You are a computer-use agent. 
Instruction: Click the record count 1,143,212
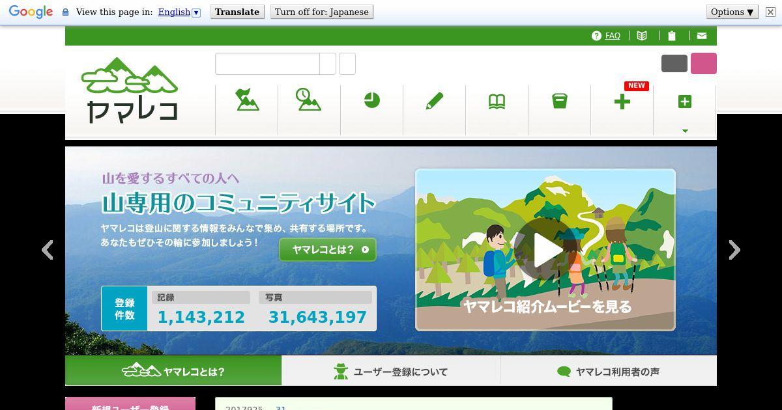[201, 318]
